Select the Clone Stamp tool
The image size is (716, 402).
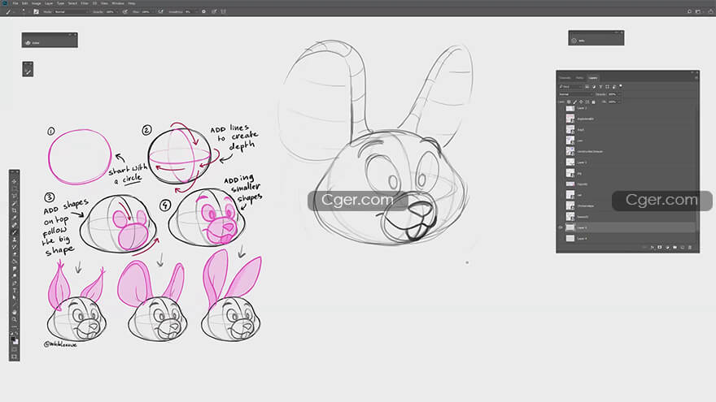14,240
